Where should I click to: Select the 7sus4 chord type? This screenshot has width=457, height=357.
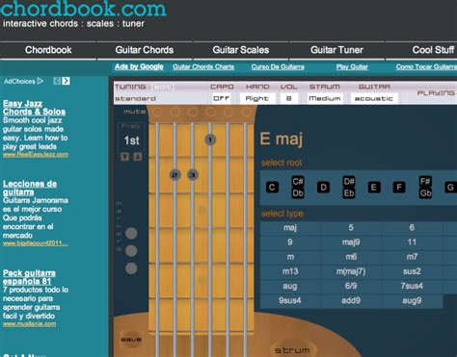[x=412, y=286]
